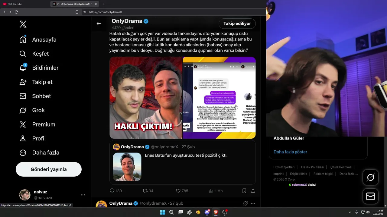
Task: View the post's 1 Mn analytics
Action: coord(216,191)
